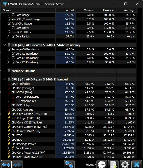This screenshot has width=143, height=168.
Task: Select the CPU IOD Average row label
Action: click(22, 110)
